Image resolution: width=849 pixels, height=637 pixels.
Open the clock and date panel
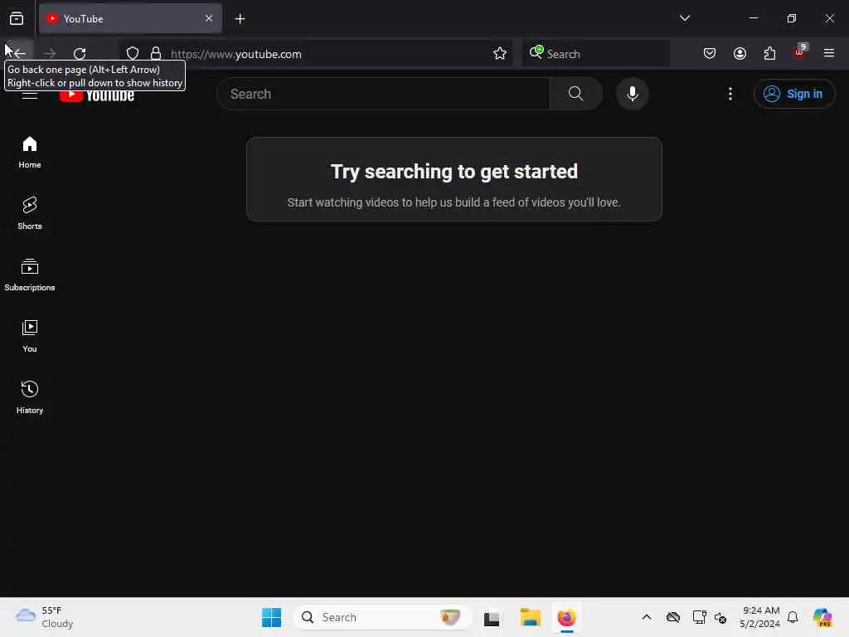pos(759,617)
